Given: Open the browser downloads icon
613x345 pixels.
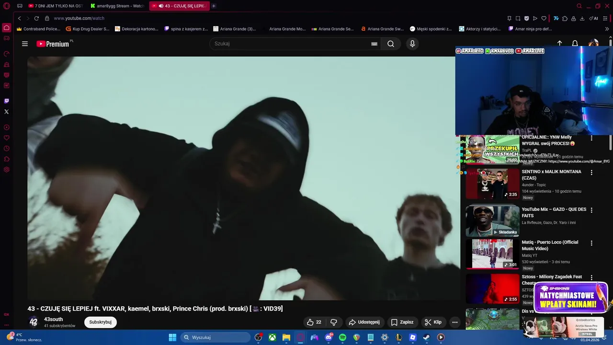Looking at the screenshot, I should tap(582, 18).
